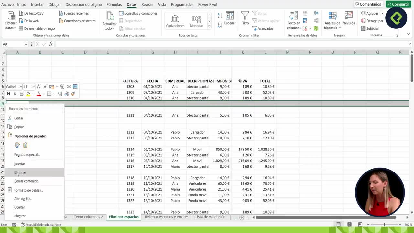Apply yellow fill color
Image resolution: width=414 pixels, height=233 pixels.
[x=28, y=94]
